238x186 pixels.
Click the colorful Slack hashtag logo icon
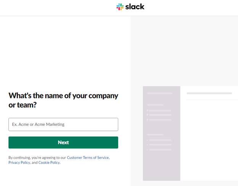[120, 7]
